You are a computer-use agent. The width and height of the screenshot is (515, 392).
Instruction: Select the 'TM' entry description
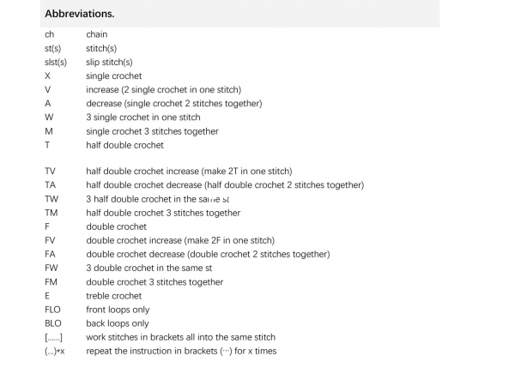click(163, 213)
